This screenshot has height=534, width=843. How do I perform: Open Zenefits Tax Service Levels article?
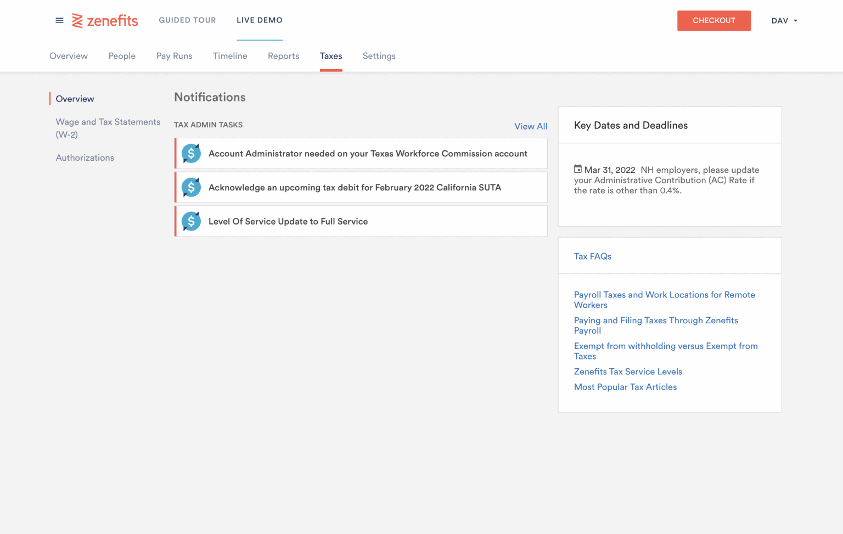628,372
